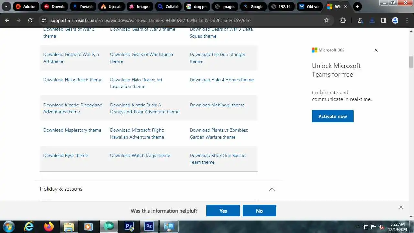Open the Photoshop icon left of the Control Panel icon
This screenshot has height=233, width=414.
[x=149, y=227]
